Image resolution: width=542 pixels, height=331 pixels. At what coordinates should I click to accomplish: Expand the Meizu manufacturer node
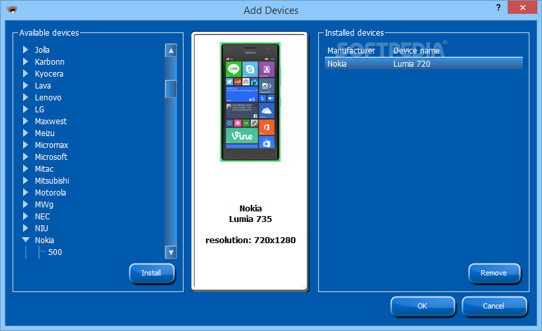(x=25, y=133)
